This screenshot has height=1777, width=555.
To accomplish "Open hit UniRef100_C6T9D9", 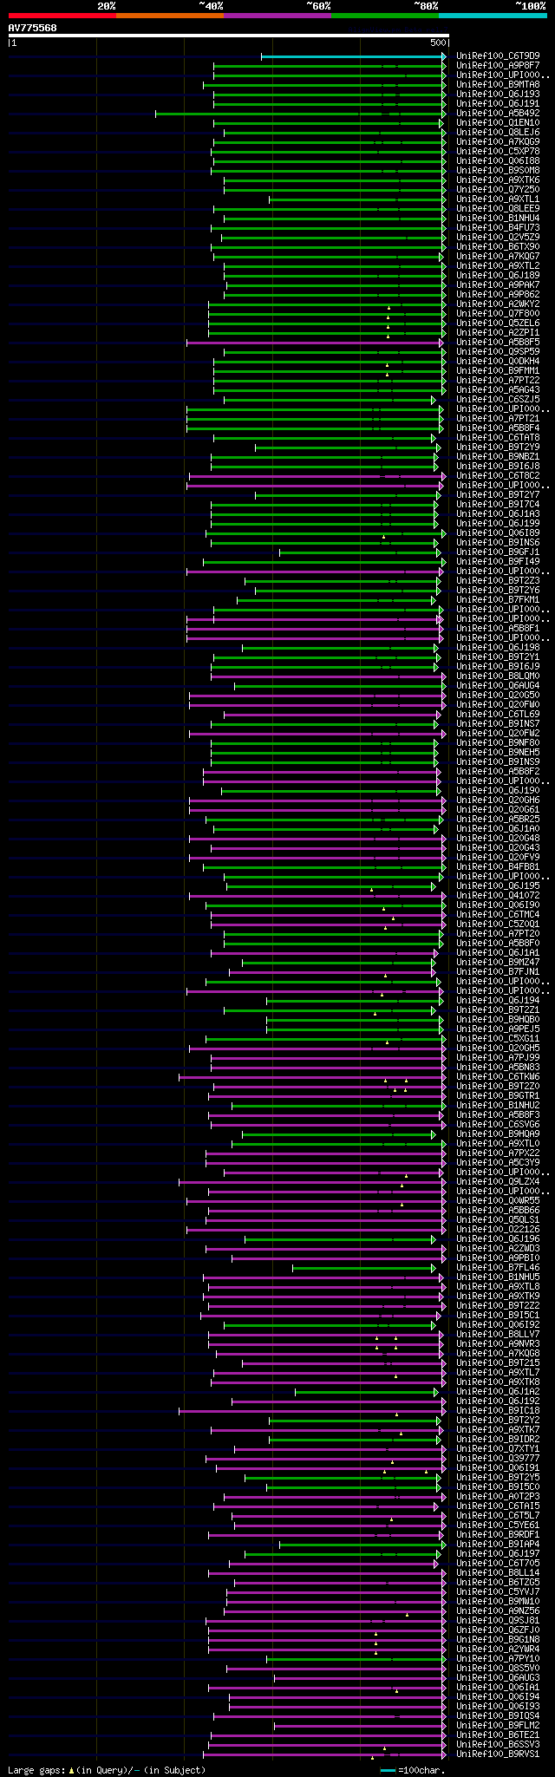I will [498, 56].
